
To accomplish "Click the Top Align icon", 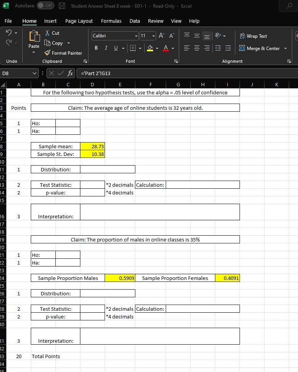I will (x=187, y=35).
